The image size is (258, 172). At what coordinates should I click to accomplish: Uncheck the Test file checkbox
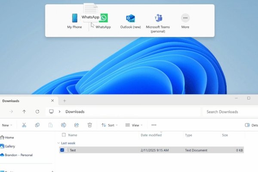[62, 150]
